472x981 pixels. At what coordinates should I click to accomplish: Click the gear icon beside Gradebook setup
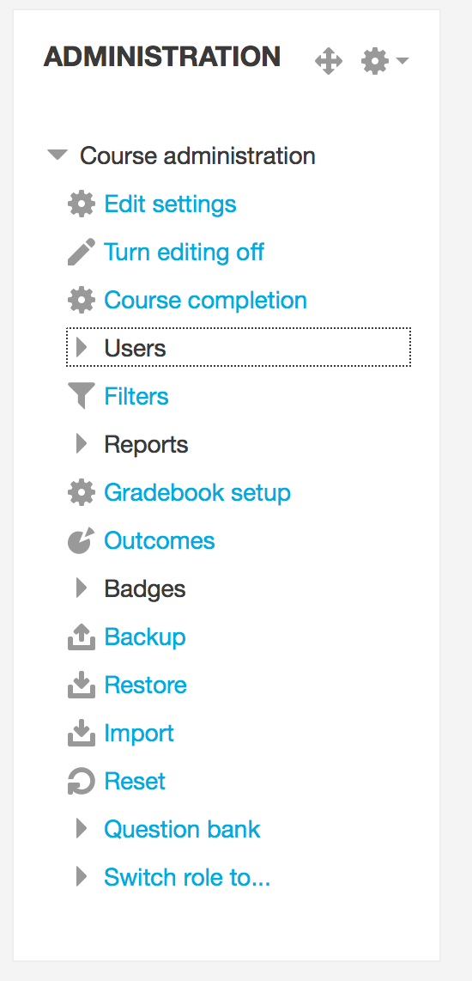pos(82,492)
